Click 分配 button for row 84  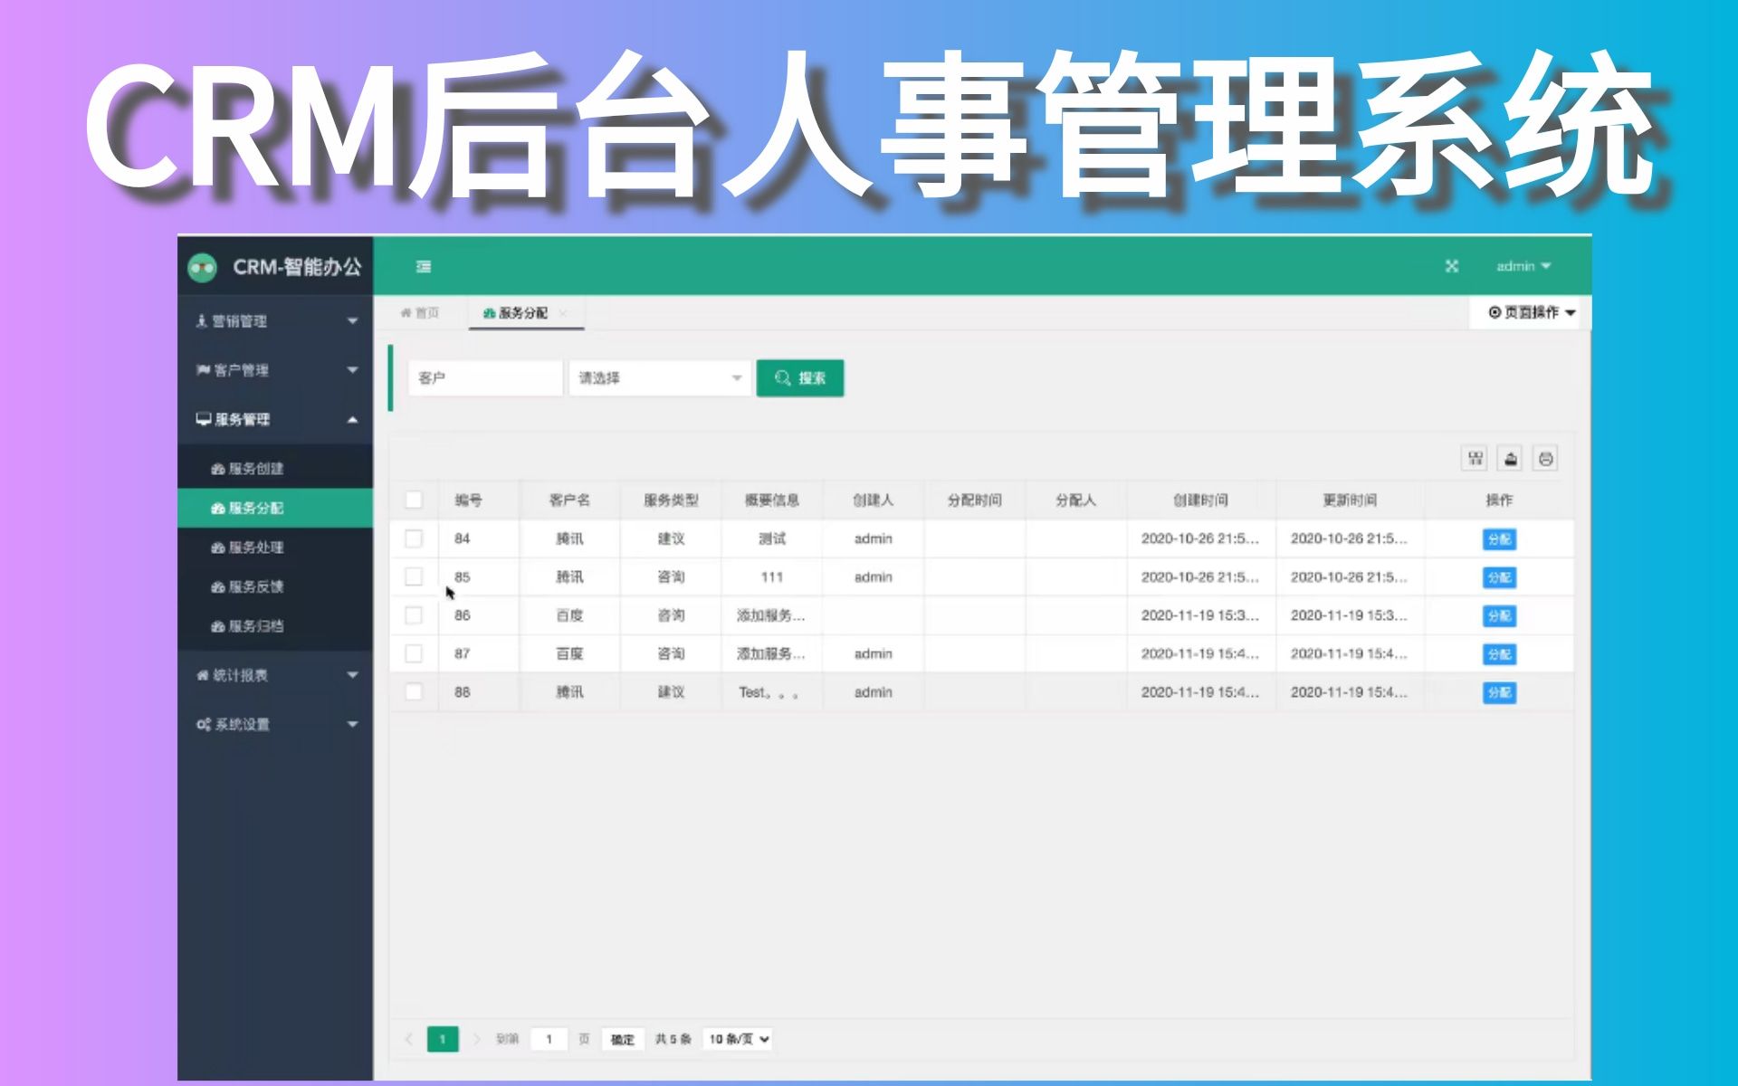coord(1499,538)
